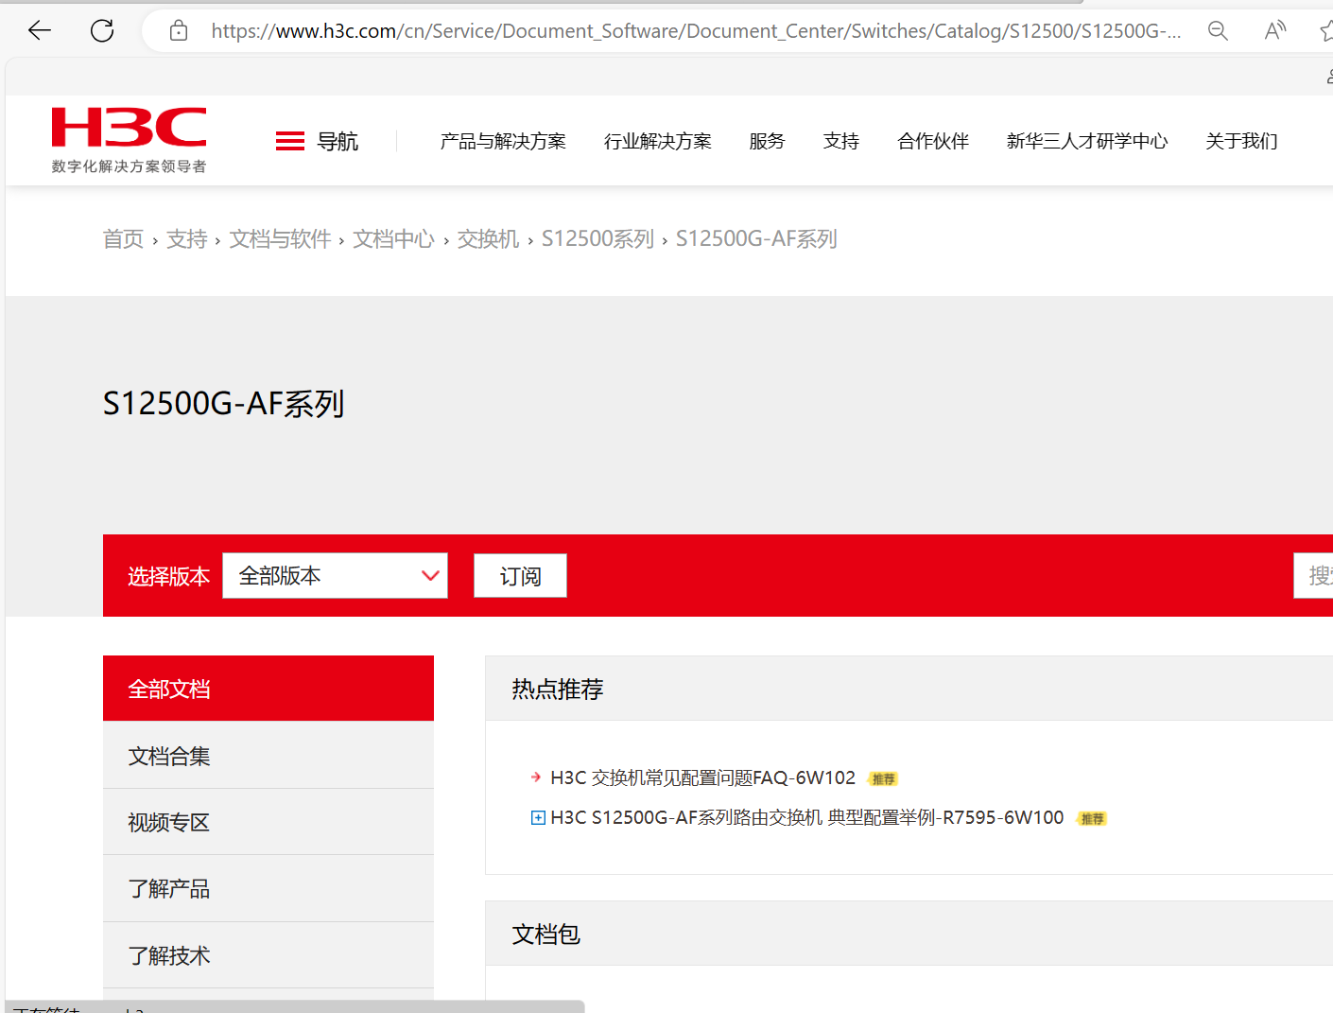
Task: Click the 热点推荐 section header
Action: coord(558,689)
